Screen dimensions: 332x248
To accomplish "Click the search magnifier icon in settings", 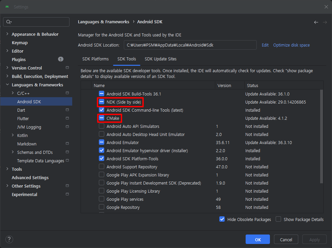I will pos(9,22).
